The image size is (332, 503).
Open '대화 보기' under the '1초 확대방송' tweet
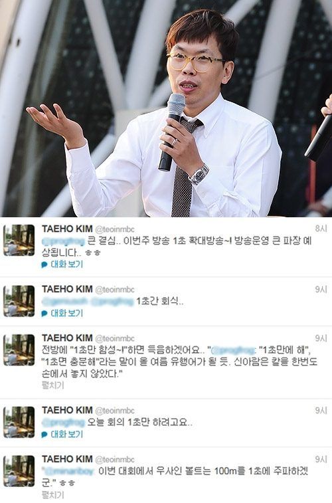pyautogui.click(x=66, y=264)
